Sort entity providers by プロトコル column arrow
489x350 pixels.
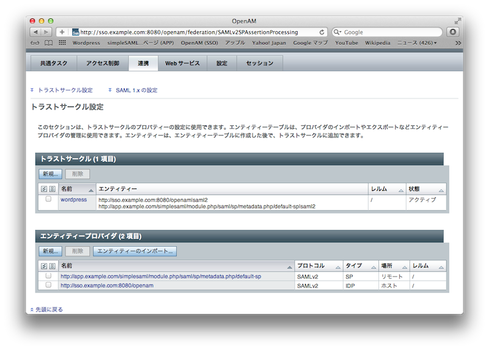(x=337, y=267)
